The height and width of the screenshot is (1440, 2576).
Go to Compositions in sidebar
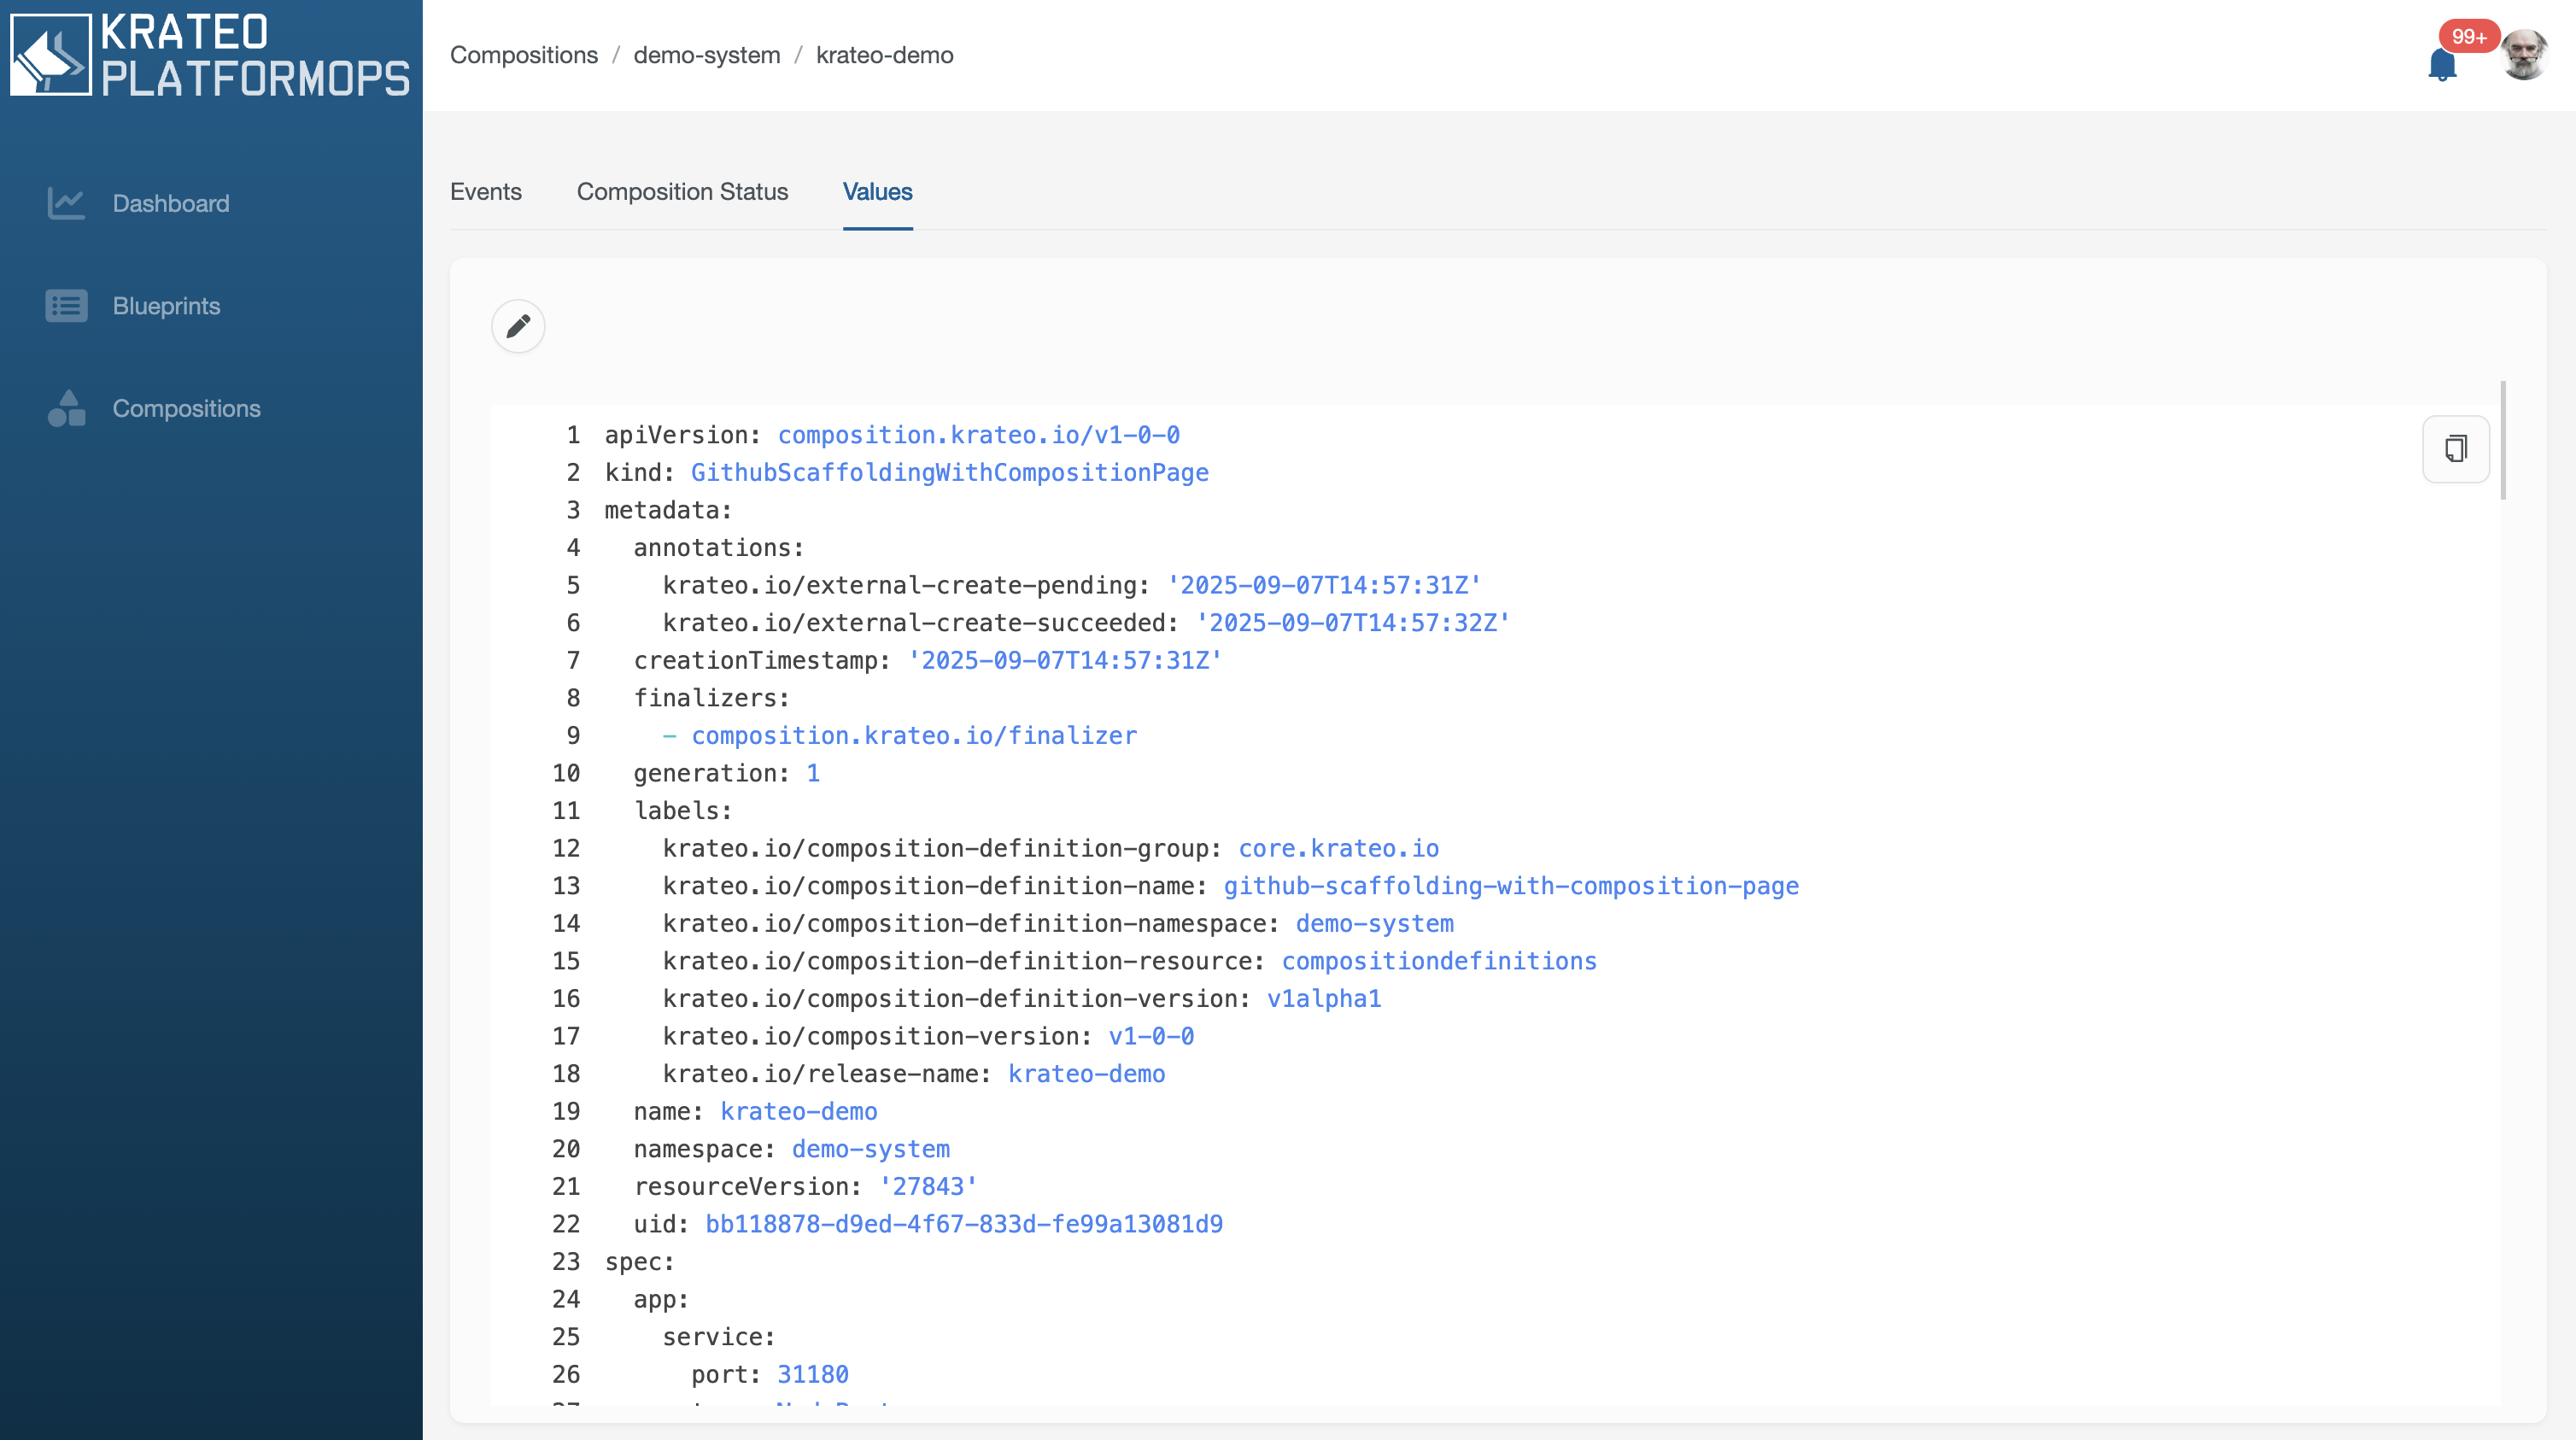coord(186,408)
